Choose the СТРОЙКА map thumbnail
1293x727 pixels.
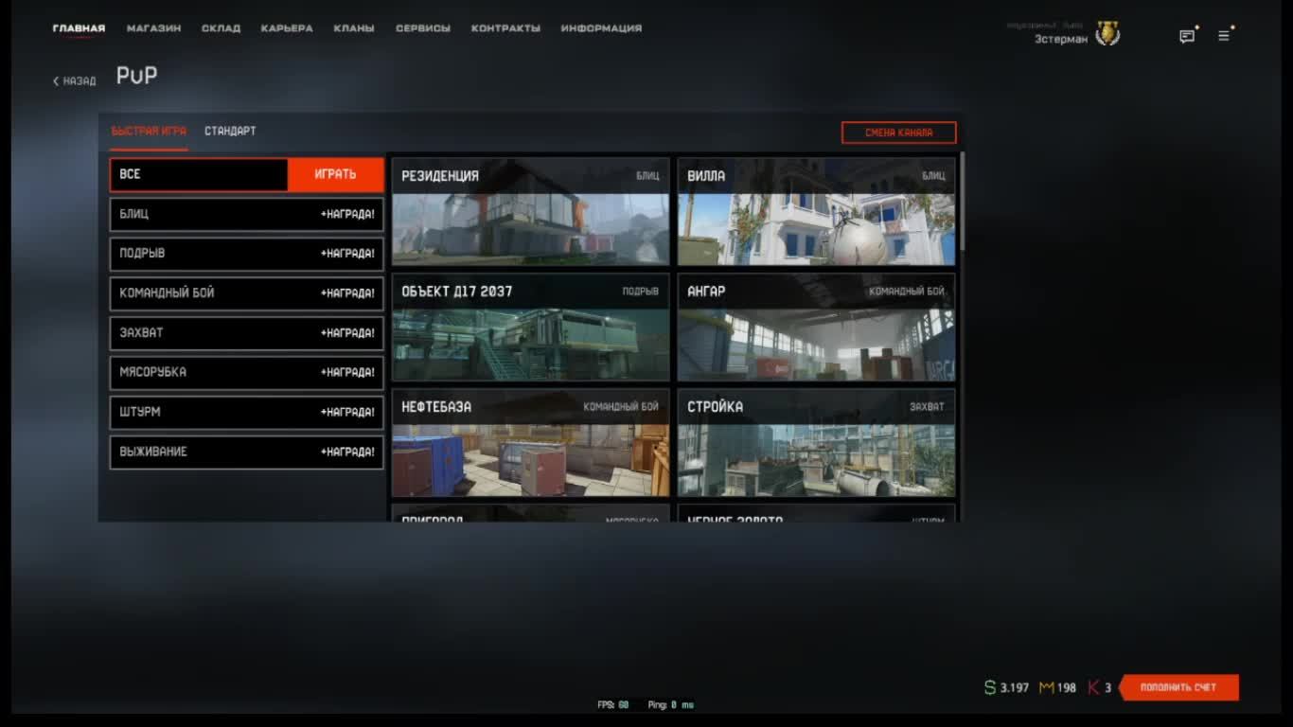(816, 443)
